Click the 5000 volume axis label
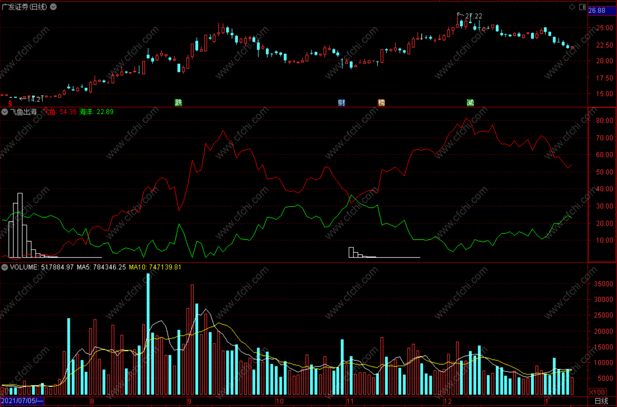Image resolution: width=617 pixels, height=407 pixels. coord(605,378)
